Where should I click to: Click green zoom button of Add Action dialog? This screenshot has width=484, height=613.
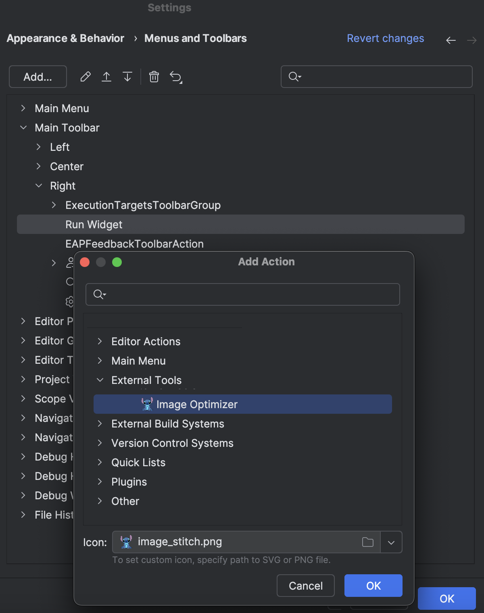pos(117,262)
